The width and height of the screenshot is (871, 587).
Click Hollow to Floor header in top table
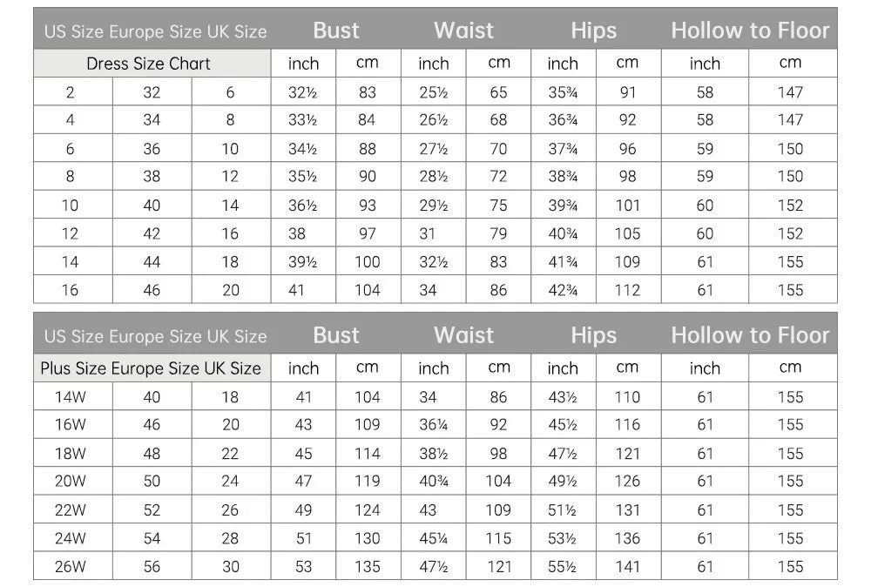pos(750,30)
